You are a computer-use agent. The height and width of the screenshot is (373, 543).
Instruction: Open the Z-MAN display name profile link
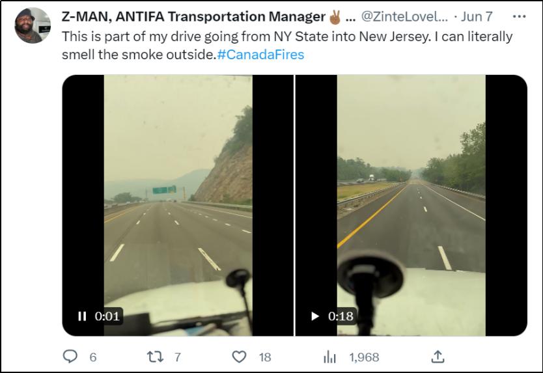193,16
